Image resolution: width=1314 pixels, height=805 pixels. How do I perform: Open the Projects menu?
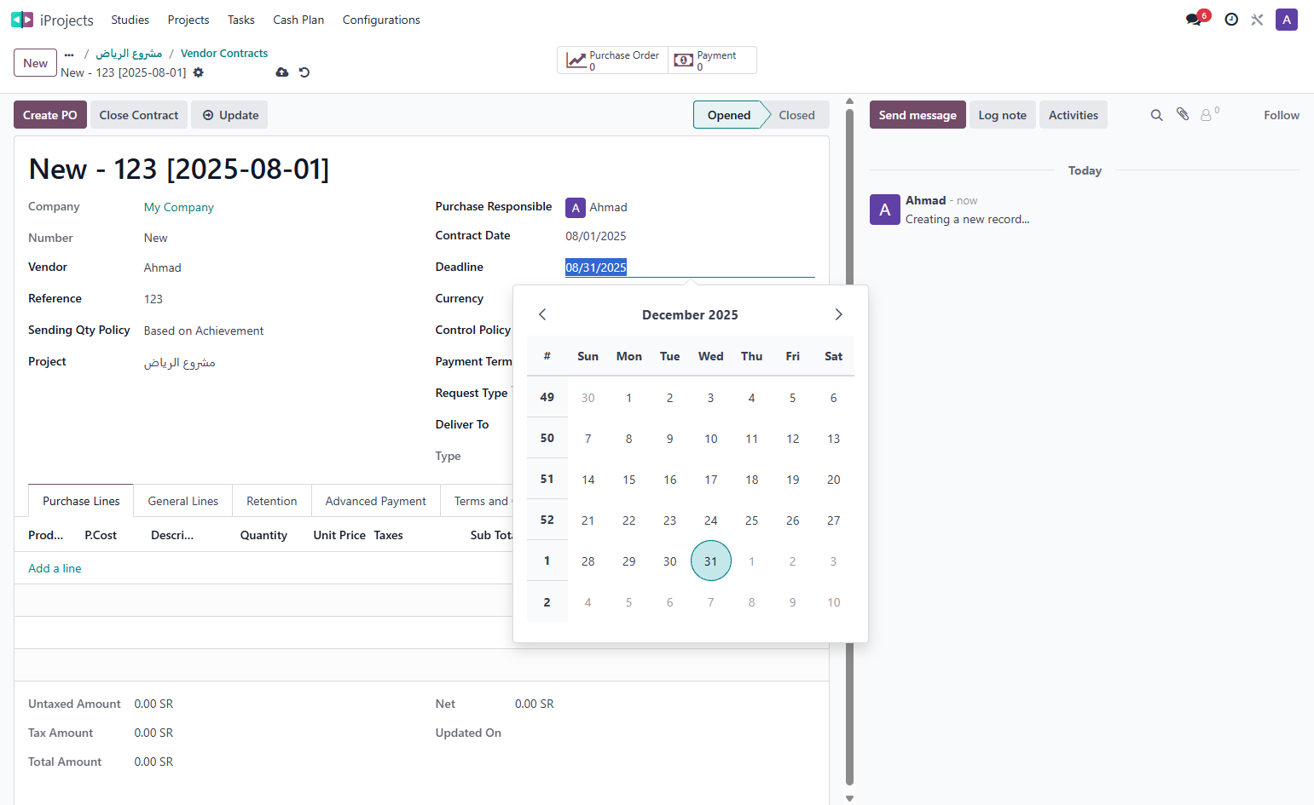point(188,20)
